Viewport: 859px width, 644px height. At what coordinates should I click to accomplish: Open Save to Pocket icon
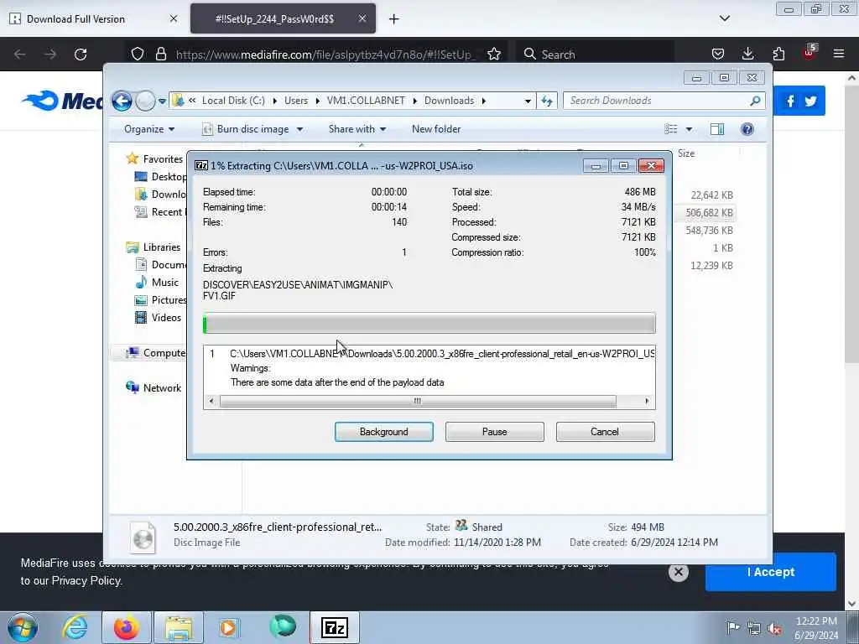point(718,55)
